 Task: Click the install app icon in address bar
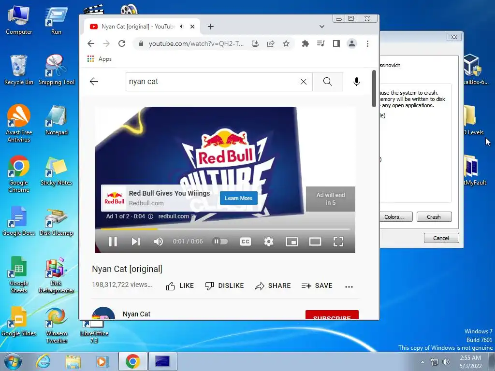255,43
